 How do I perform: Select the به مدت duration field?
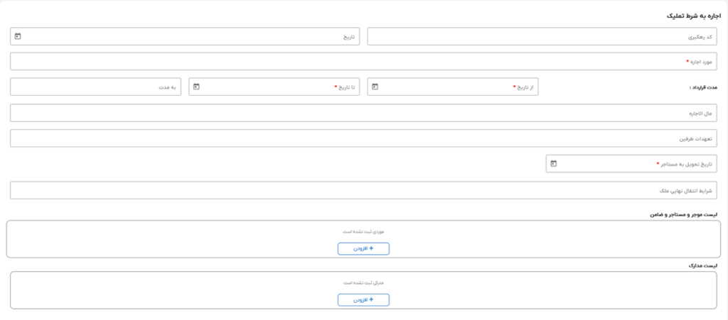(95, 87)
